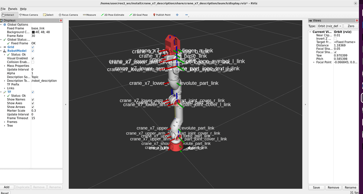
Task: Click the Views panel camera icon
Action: pyautogui.click(x=310, y=21)
